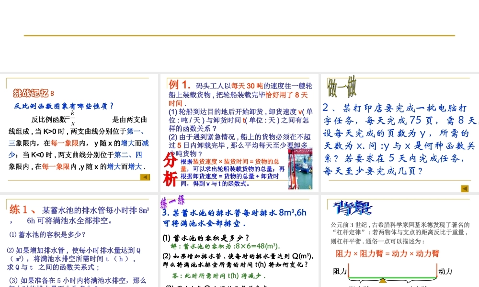Click the blue 背景 wordart title
The image size is (479, 287).
352,208
